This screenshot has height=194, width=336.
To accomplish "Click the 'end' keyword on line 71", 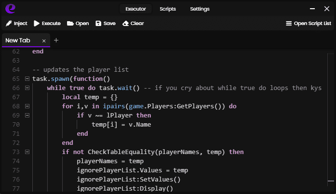I will [x=82, y=134].
